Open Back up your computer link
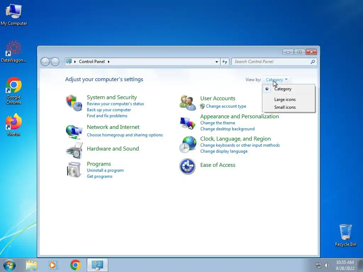 point(109,110)
